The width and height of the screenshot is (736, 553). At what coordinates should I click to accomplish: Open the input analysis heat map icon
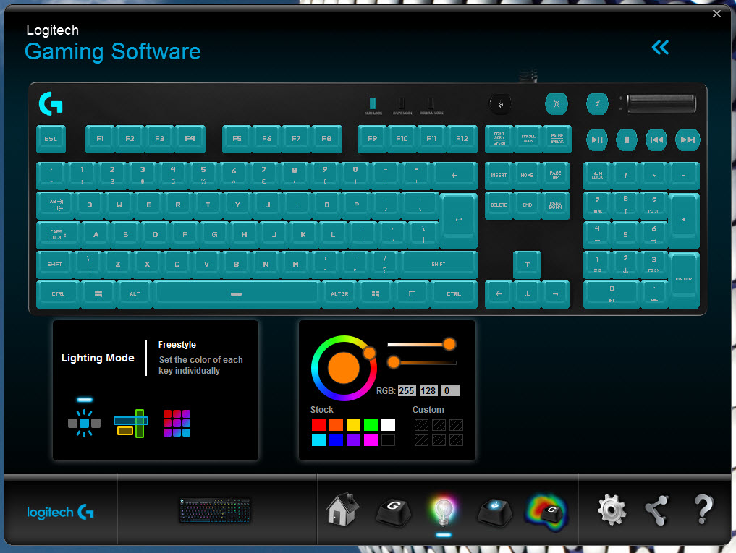tap(547, 513)
